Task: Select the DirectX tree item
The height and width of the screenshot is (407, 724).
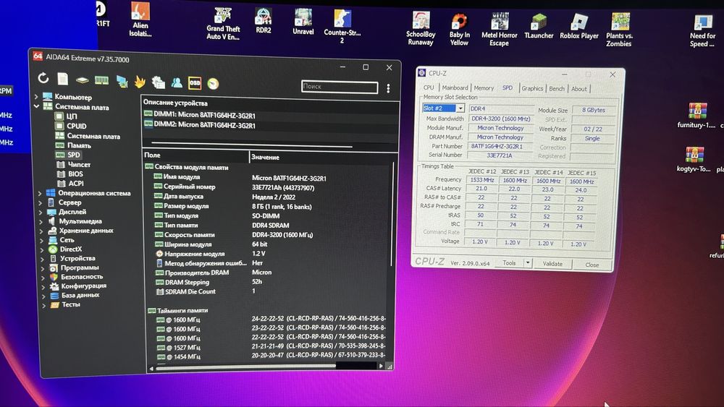Action: coord(66,249)
